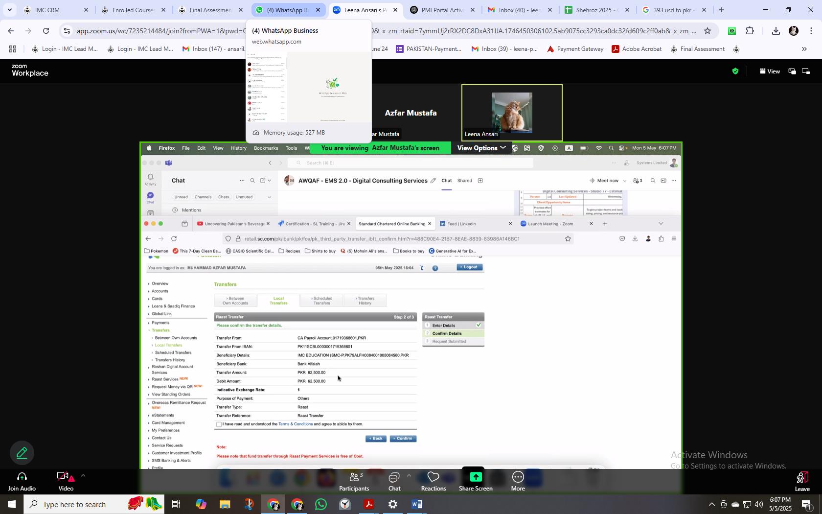The height and width of the screenshot is (514, 822).
Task: Open Task View in taskbar
Action: tap(176, 504)
